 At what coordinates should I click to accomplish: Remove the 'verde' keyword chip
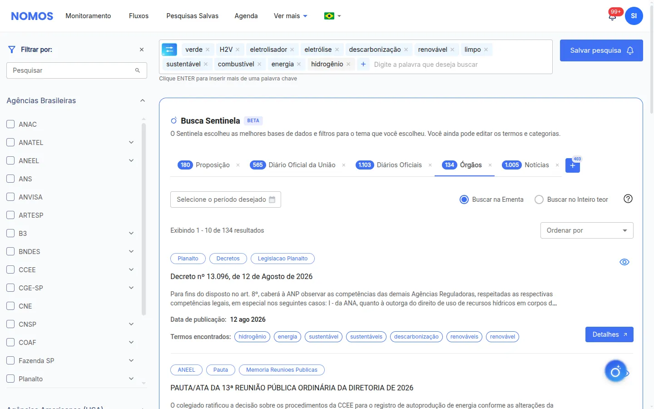coord(208,50)
